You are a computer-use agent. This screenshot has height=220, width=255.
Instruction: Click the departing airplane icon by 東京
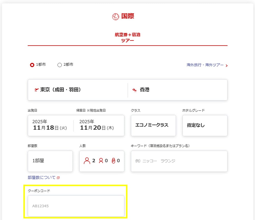(36, 90)
